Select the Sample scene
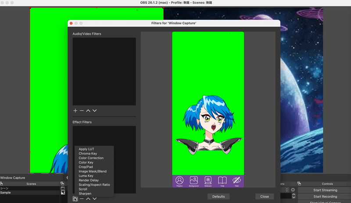351x203 pixels. [30, 192]
